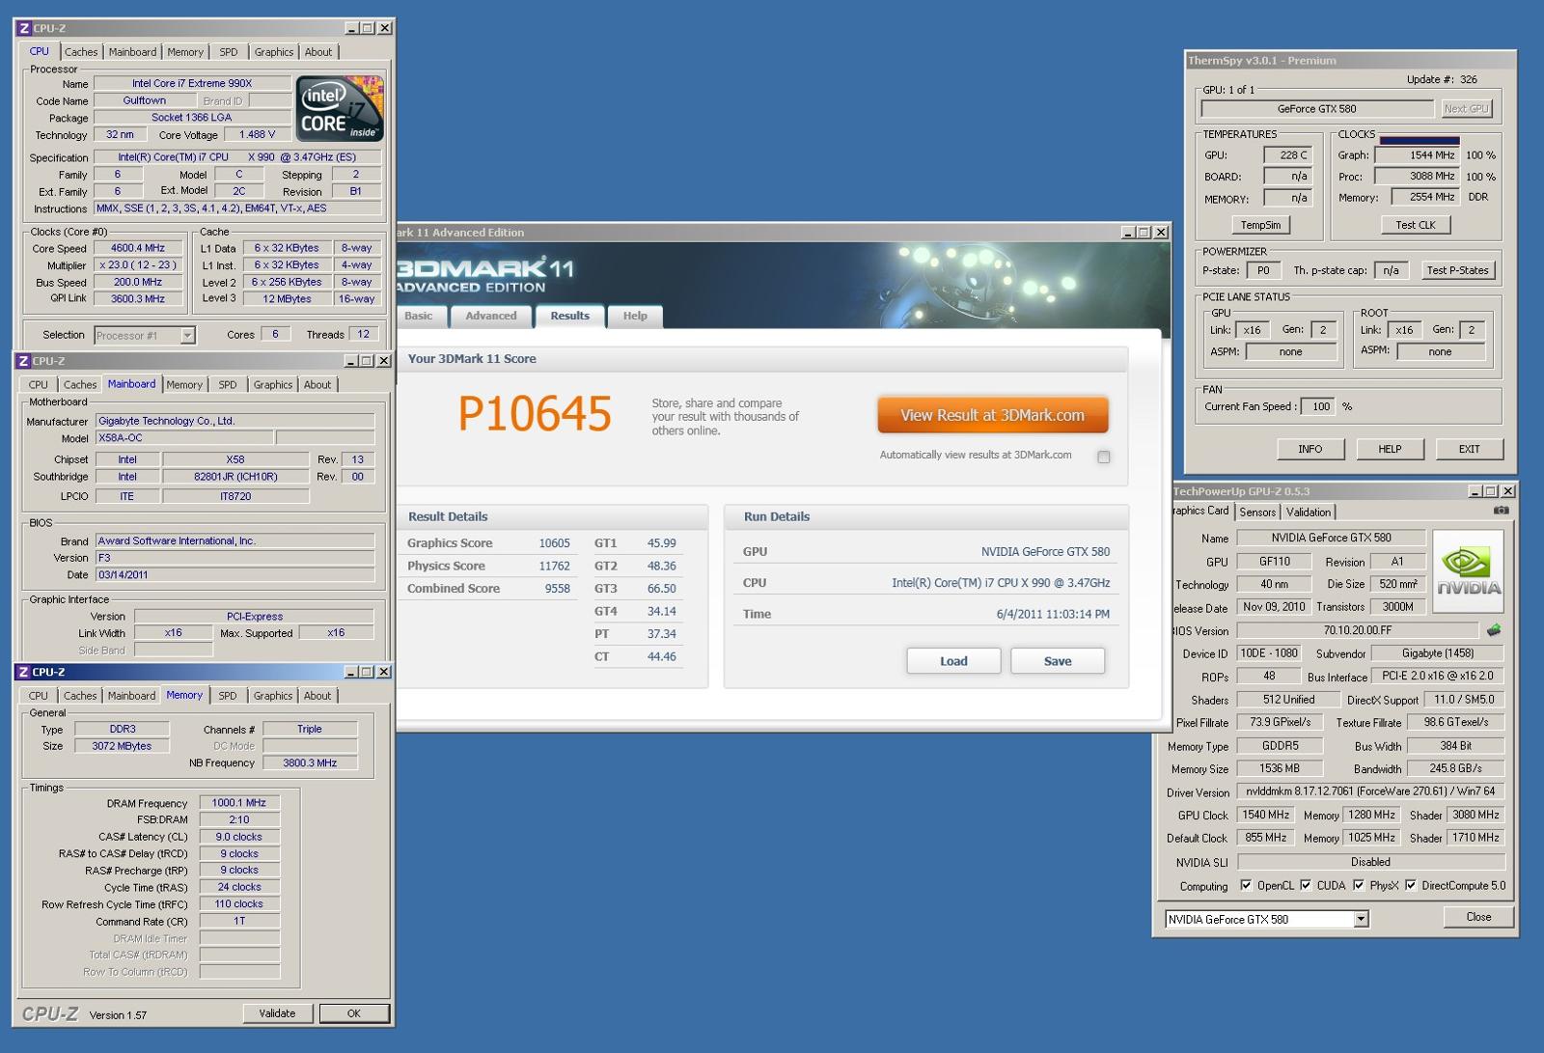Screen dimensions: 1544x1053
Task: Click the P-state value P0 in ThermSpy
Action: 1263,271
